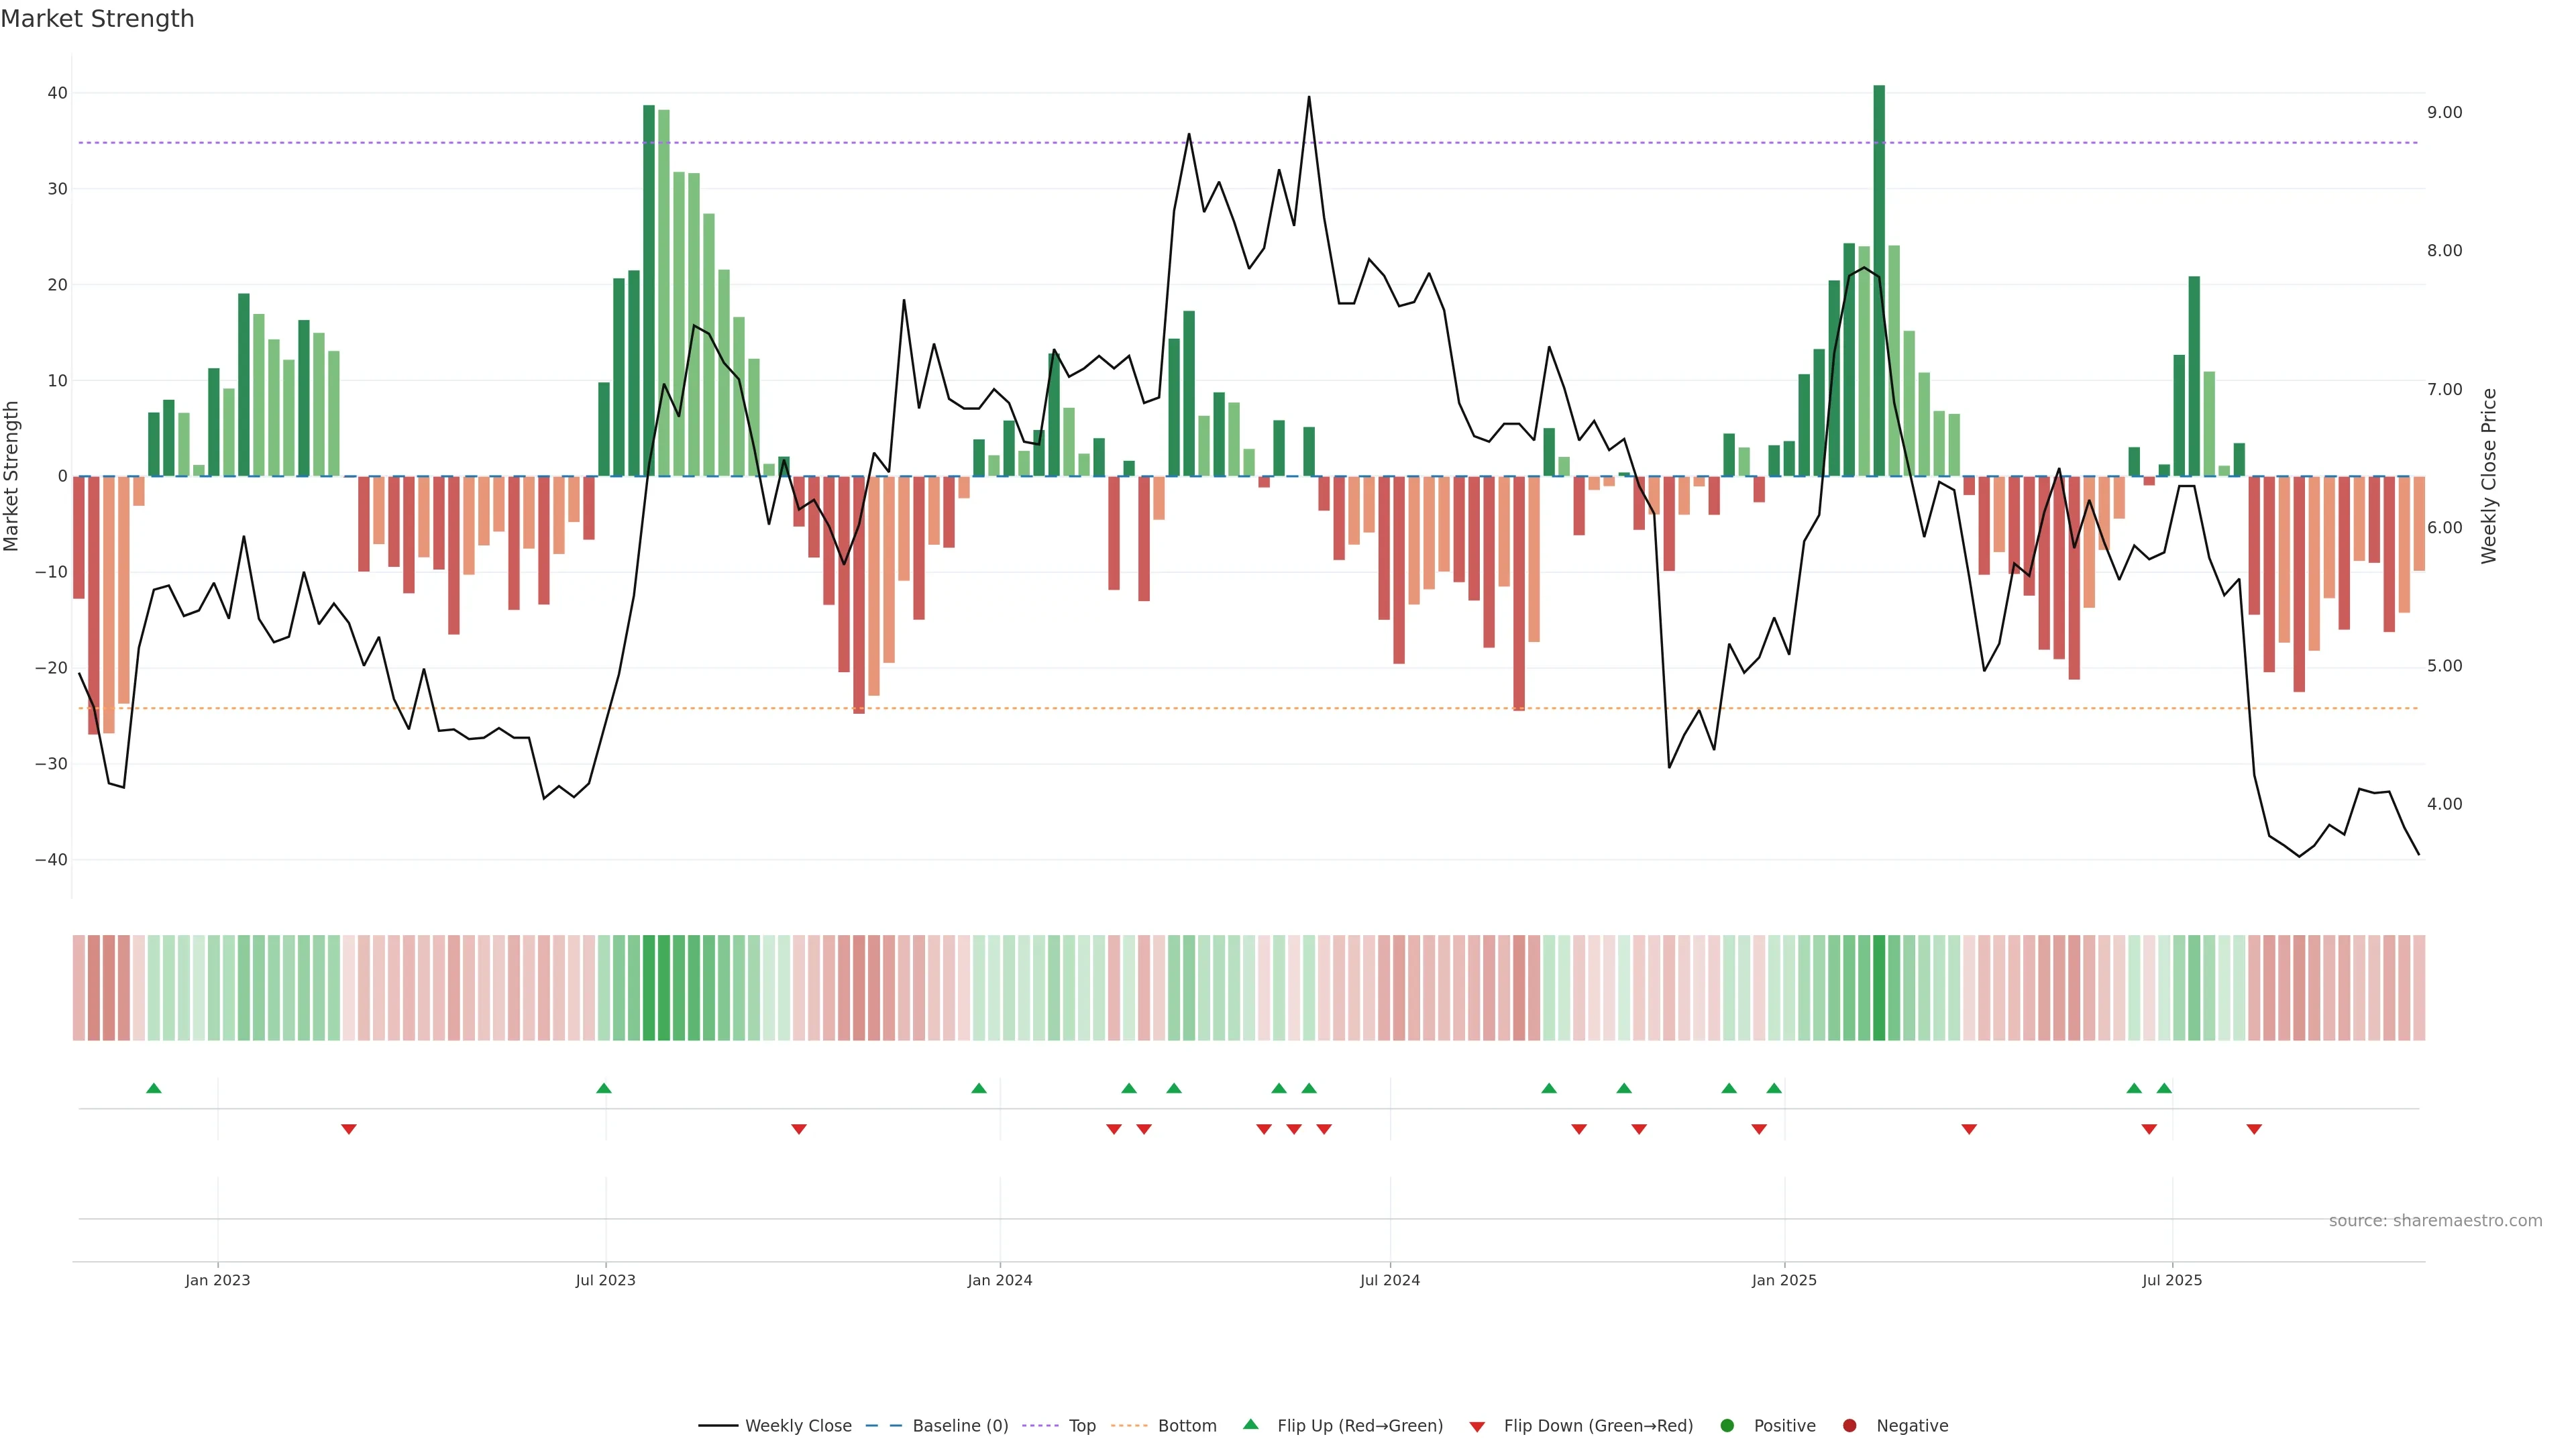Click the last red flip-down triangle marker

point(2254,1129)
